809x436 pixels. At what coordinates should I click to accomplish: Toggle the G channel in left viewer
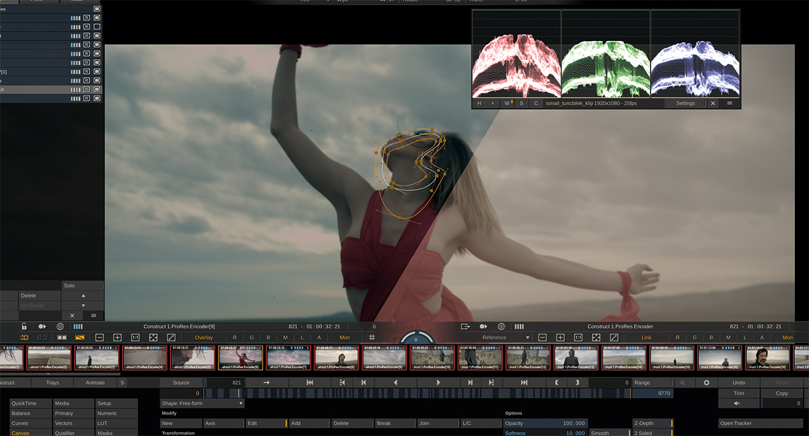[251, 337]
